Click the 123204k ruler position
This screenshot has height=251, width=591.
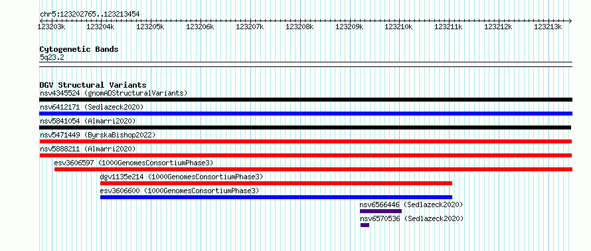pyautogui.click(x=101, y=27)
